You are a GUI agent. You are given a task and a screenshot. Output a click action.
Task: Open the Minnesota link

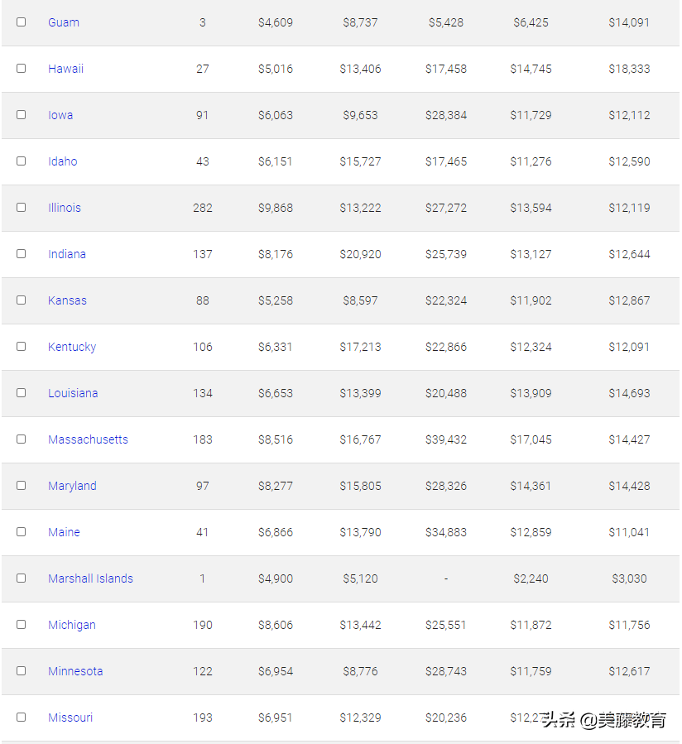[75, 671]
